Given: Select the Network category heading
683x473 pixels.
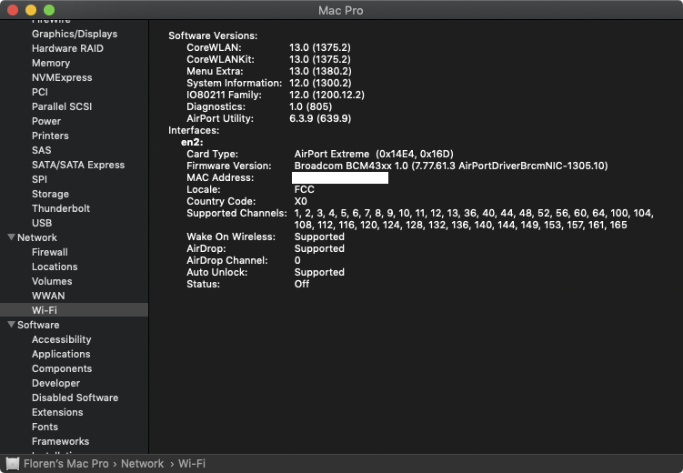Looking at the screenshot, I should tap(37, 237).
